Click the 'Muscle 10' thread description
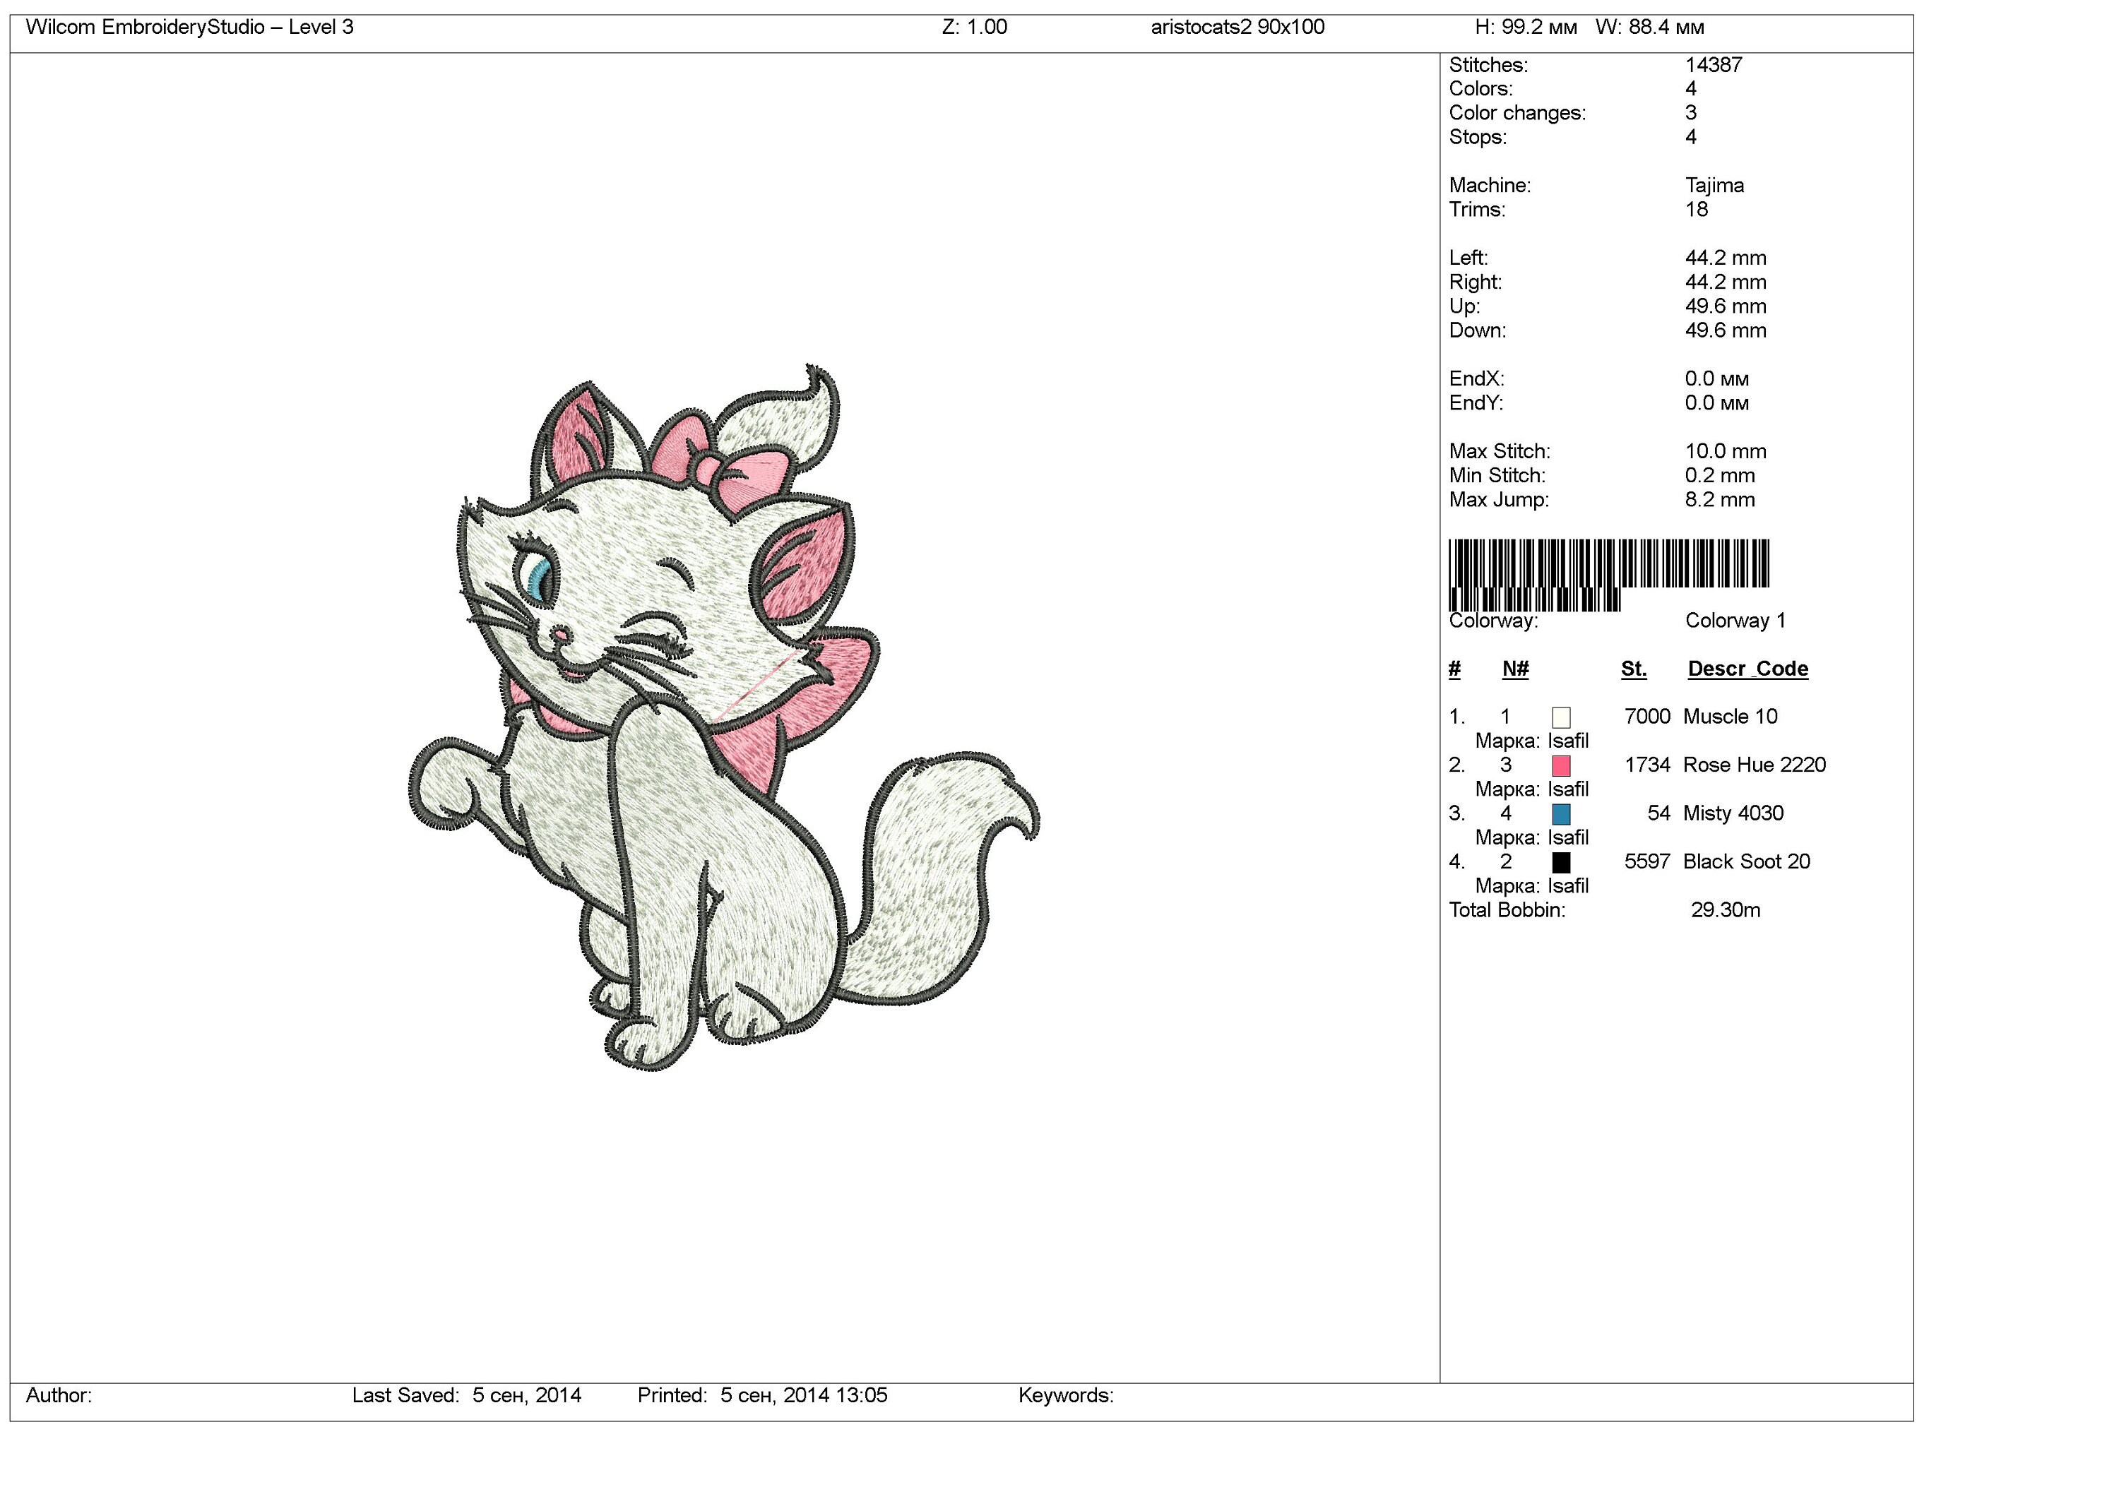Screen dimensions: 2119x1499 pyautogui.click(x=1731, y=717)
